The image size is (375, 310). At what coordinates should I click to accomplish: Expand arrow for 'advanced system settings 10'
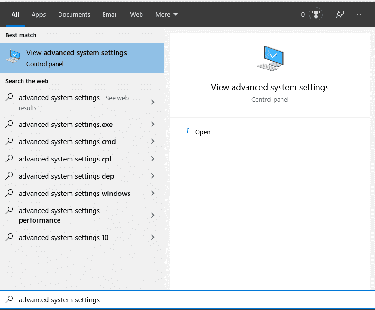(152, 237)
